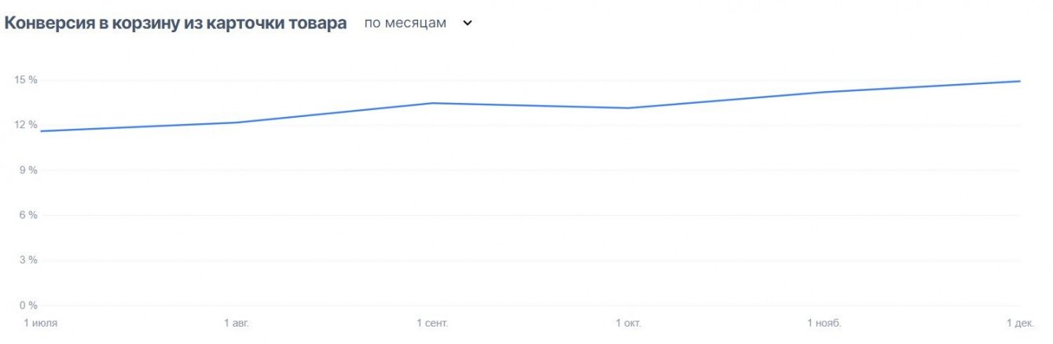Click the "12 %" y-axis label
The height and width of the screenshot is (344, 1053).
click(25, 125)
